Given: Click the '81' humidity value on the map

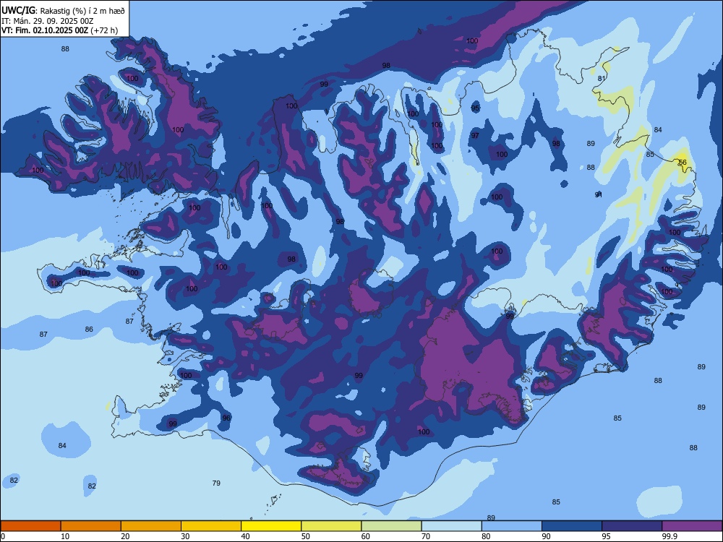Looking at the screenshot, I should [x=602, y=78].
